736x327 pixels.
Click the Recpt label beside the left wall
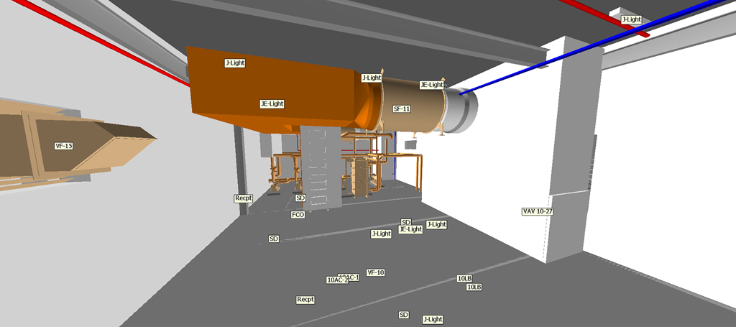click(244, 198)
